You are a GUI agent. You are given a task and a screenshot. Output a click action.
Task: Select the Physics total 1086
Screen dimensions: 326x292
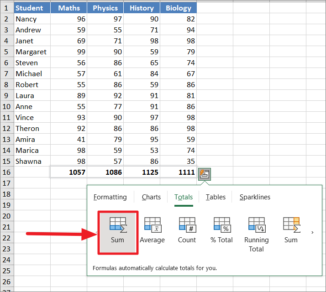[105, 172]
